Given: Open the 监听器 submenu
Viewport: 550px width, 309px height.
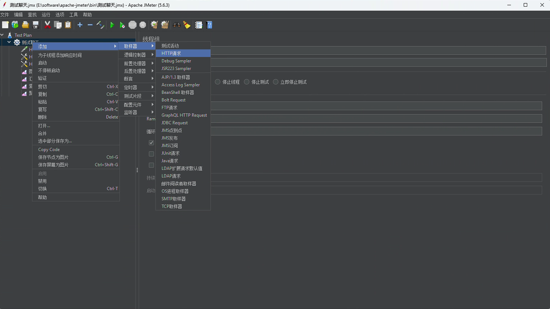Looking at the screenshot, I should 130,112.
